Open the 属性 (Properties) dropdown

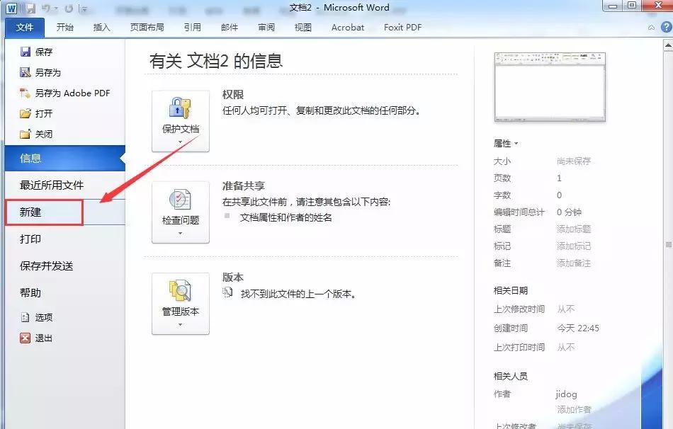pos(507,143)
